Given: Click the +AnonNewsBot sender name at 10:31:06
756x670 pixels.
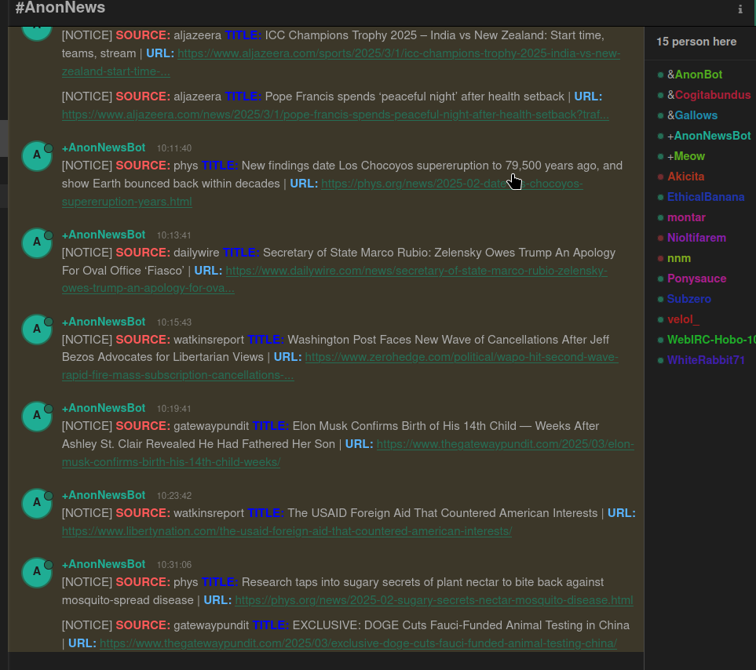Looking at the screenshot, I should [104, 564].
